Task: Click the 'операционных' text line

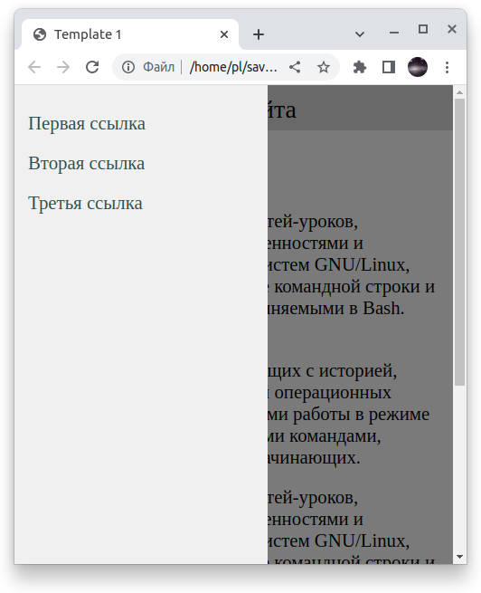Action: click(333, 393)
